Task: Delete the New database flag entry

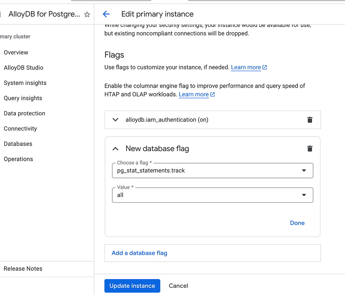Action: tap(310, 149)
